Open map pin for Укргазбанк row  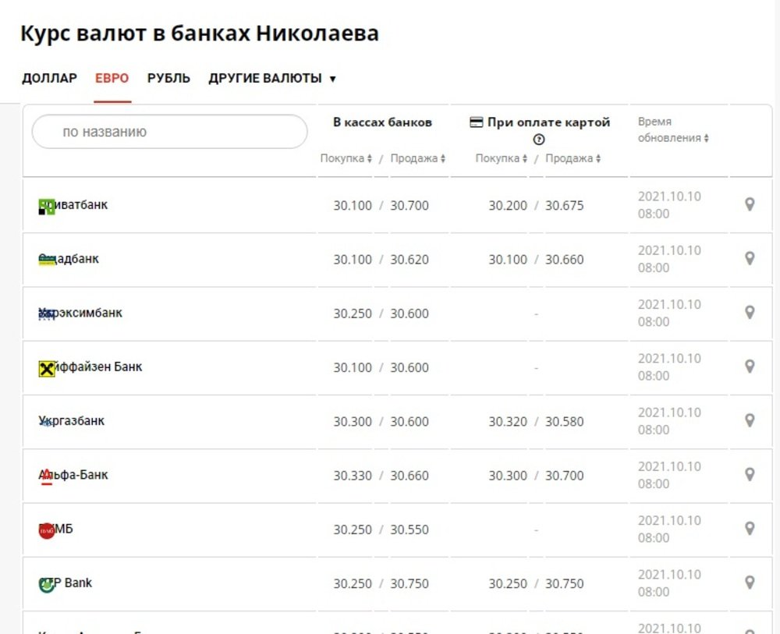point(750,420)
